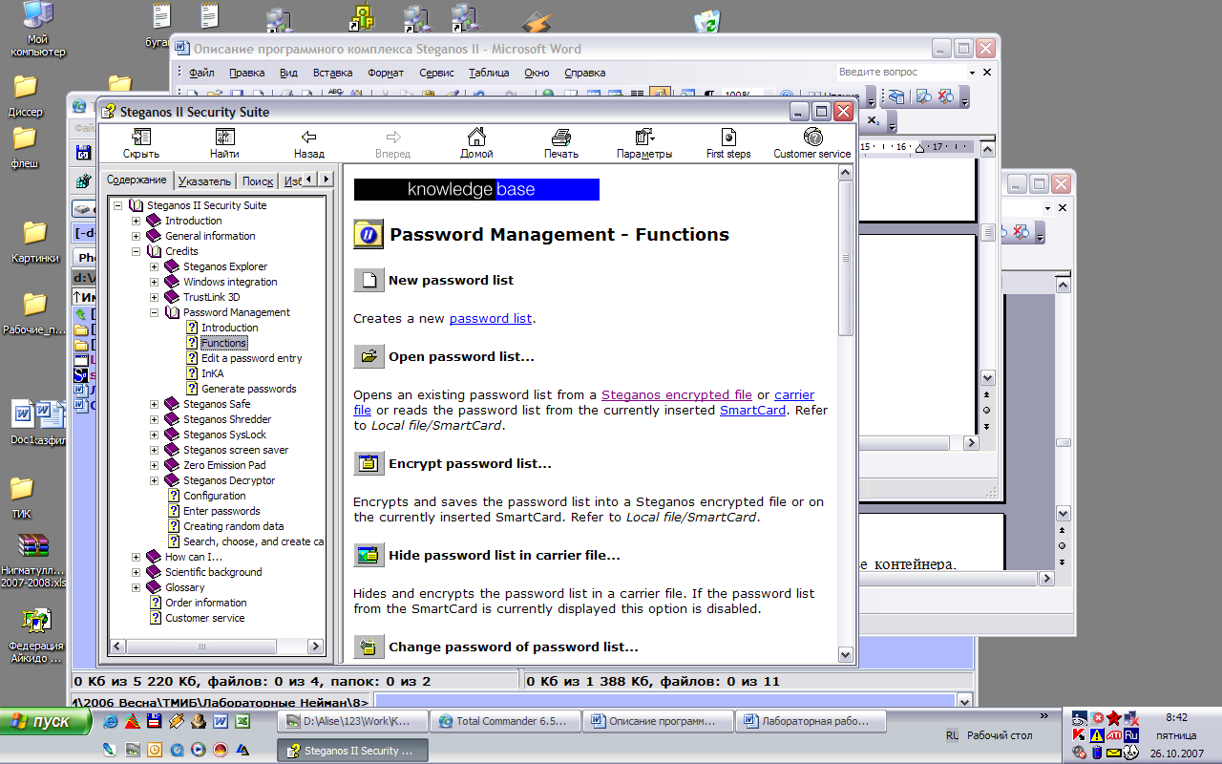Screen dimensions: 1222x764
Task: Click the Hide password list in carrier file icon
Action: pyautogui.click(x=369, y=555)
